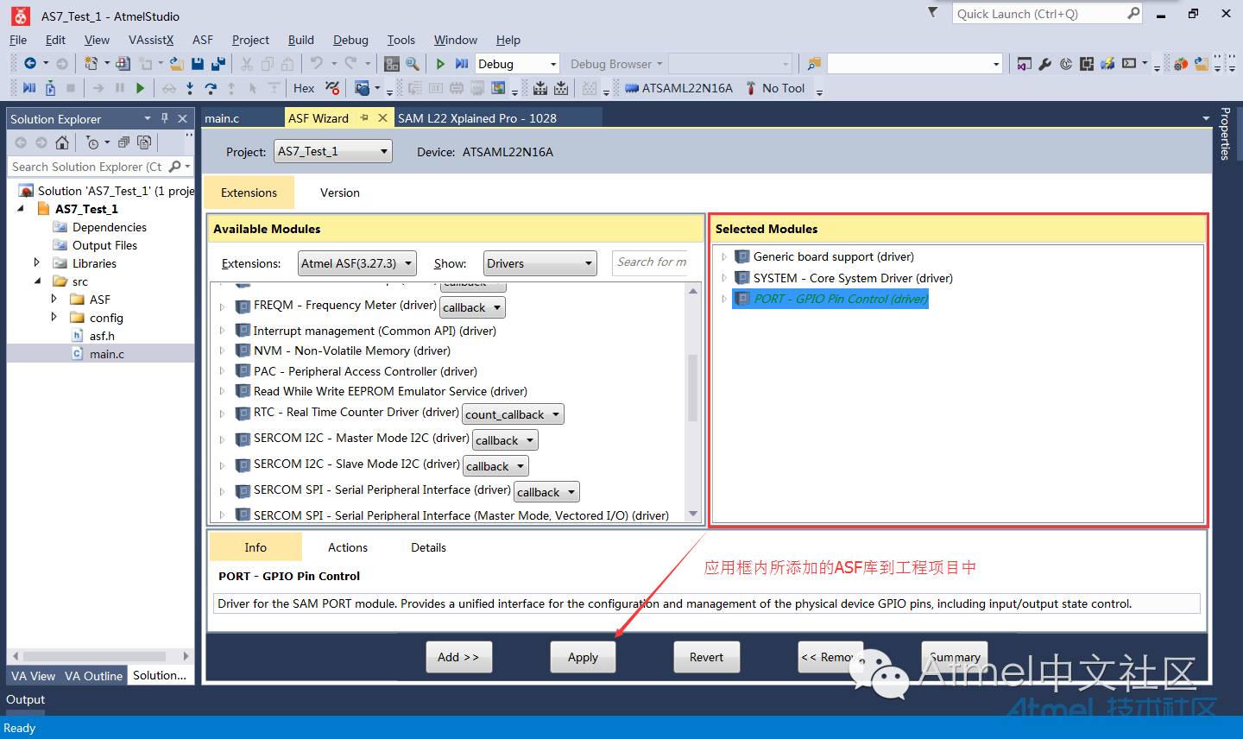
Task: Switch to the VA Outline panel tab
Action: pyautogui.click(x=93, y=676)
